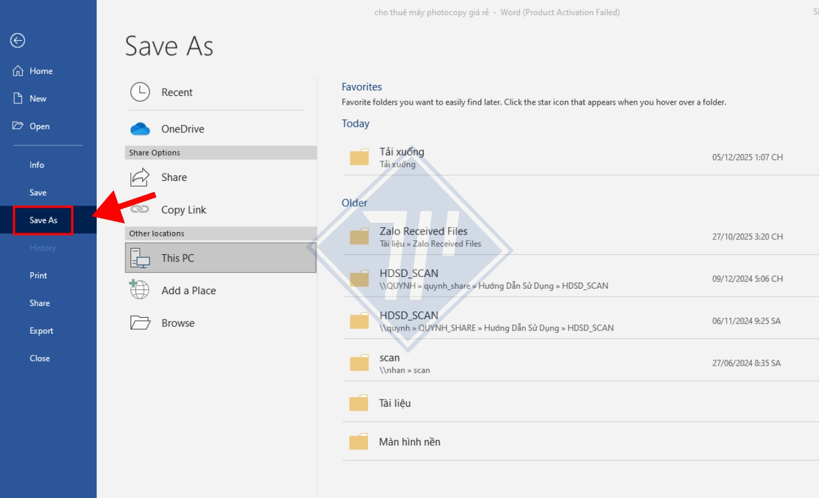
Task: Select the Zalo Received Files folder
Action: click(580, 236)
